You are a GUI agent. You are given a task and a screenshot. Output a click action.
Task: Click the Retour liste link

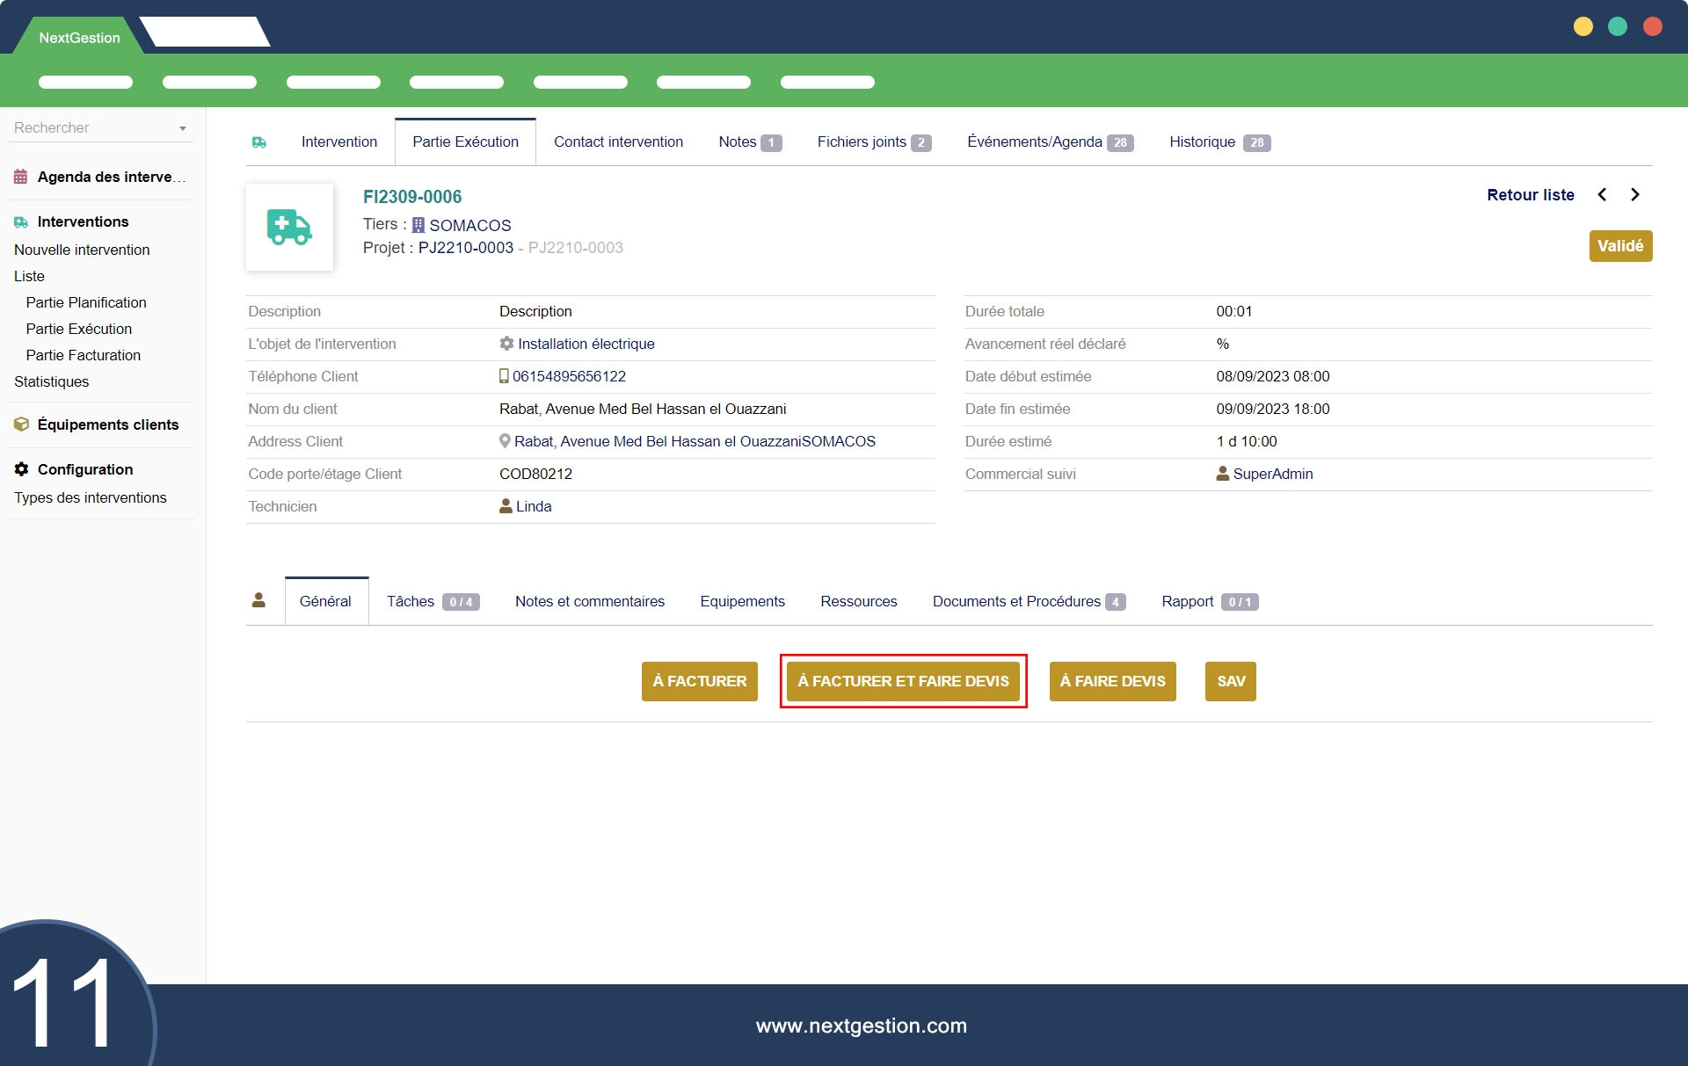click(x=1530, y=195)
